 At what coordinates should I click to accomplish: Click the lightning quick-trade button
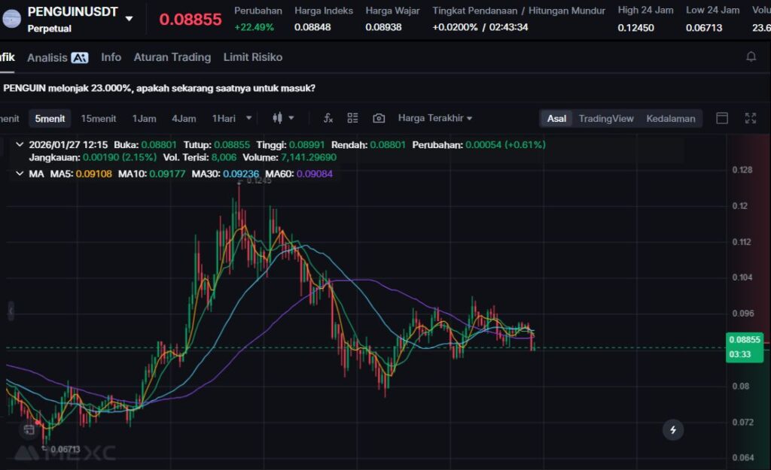pos(673,430)
